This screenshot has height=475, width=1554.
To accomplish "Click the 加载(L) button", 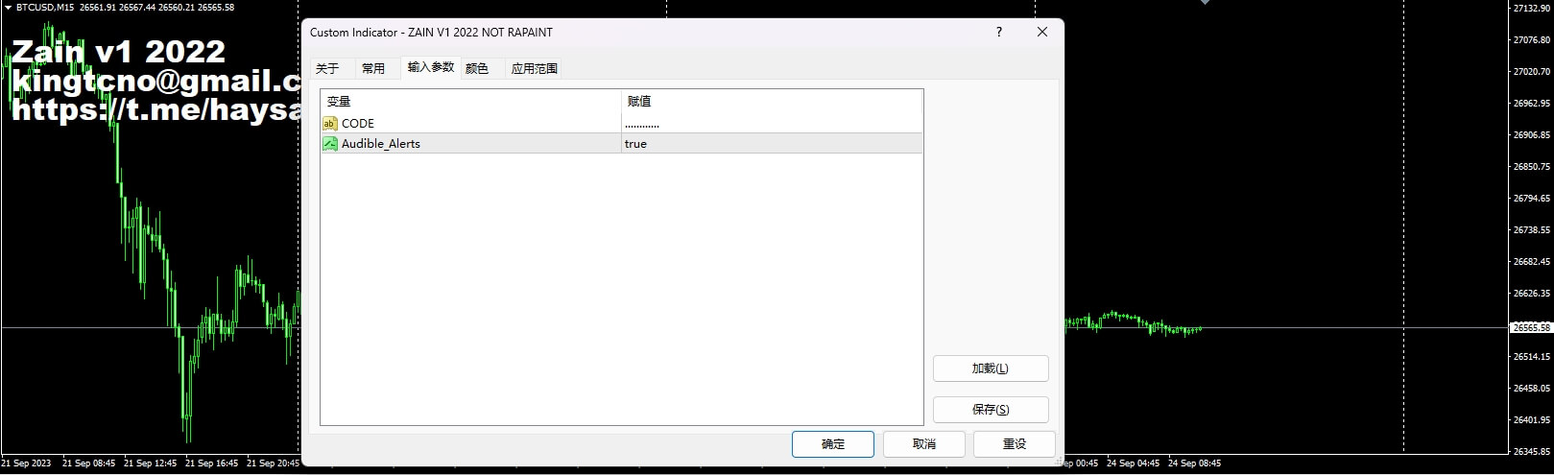I will pyautogui.click(x=991, y=368).
